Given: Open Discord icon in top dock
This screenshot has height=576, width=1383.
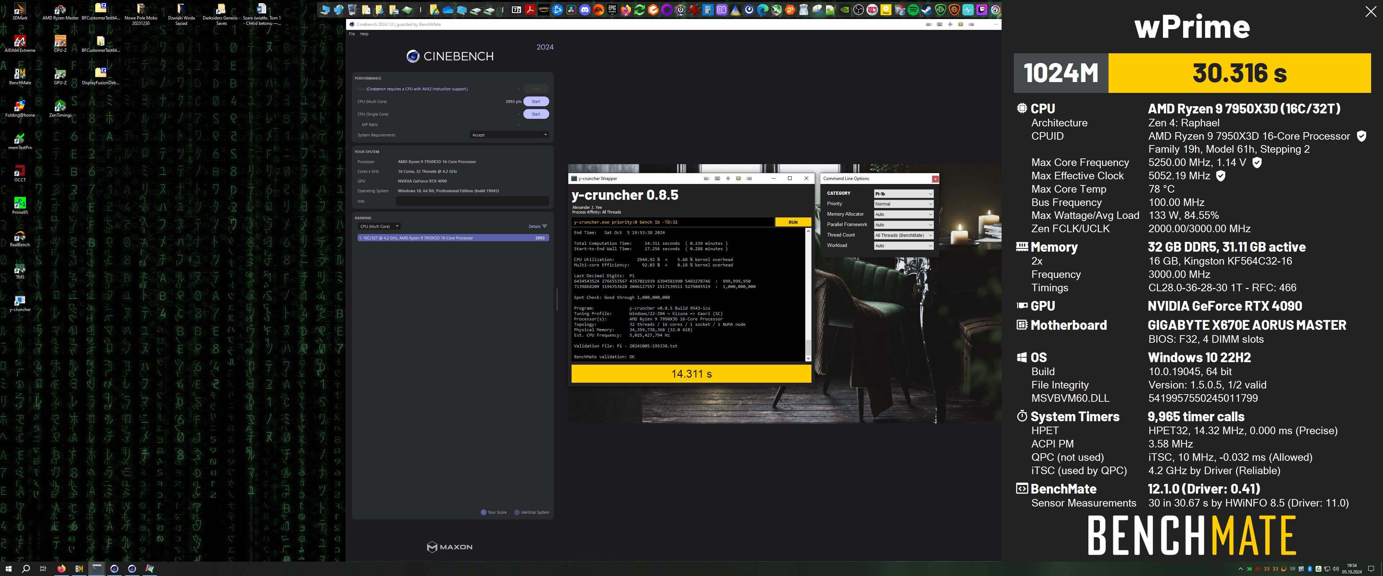Looking at the screenshot, I should [585, 10].
